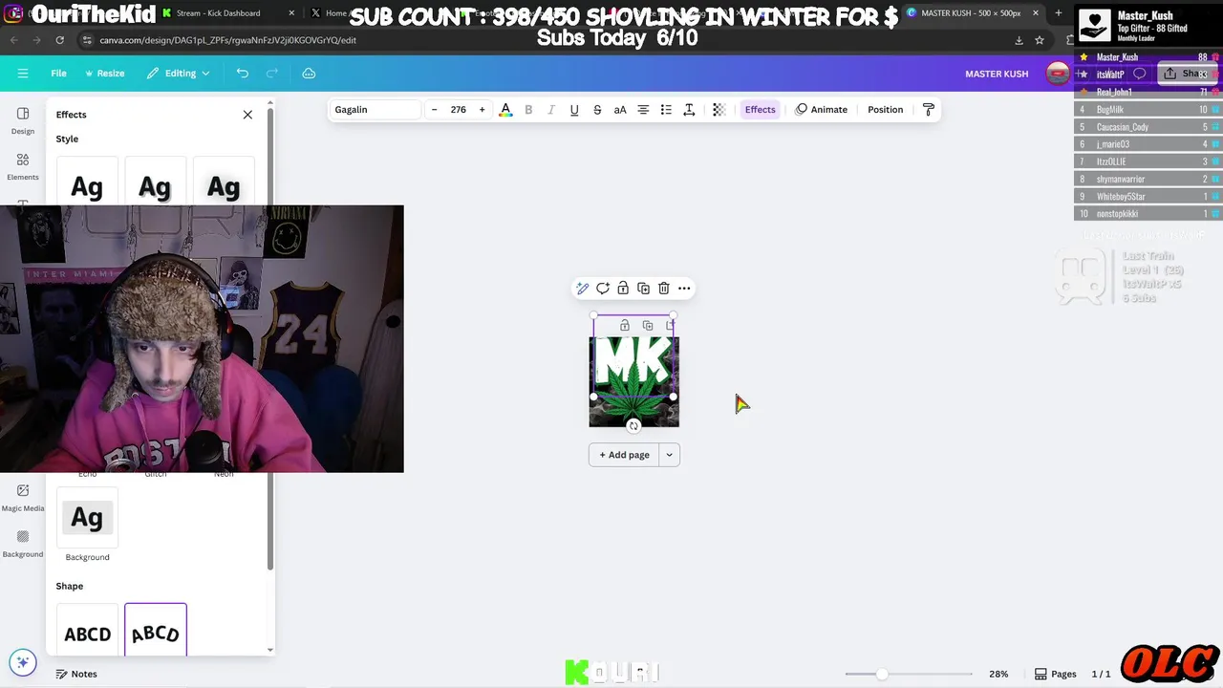Select the copy style paint roller
Image resolution: width=1223 pixels, height=688 pixels.
[929, 110]
